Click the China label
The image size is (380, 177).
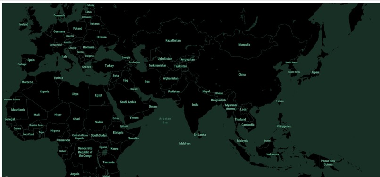[x=242, y=74]
